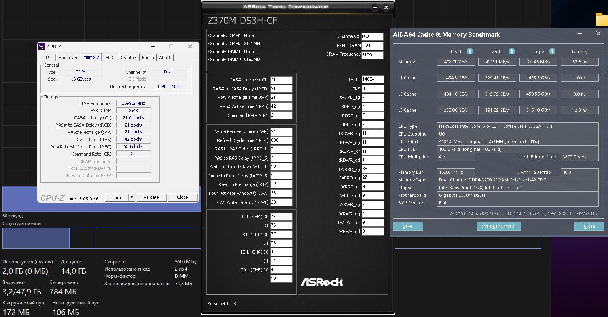Close the CPU-Z window with the X

click(190, 46)
